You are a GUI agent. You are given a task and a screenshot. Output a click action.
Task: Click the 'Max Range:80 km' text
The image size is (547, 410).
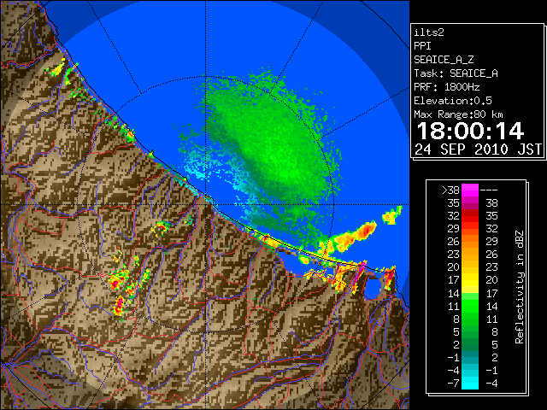click(x=458, y=114)
